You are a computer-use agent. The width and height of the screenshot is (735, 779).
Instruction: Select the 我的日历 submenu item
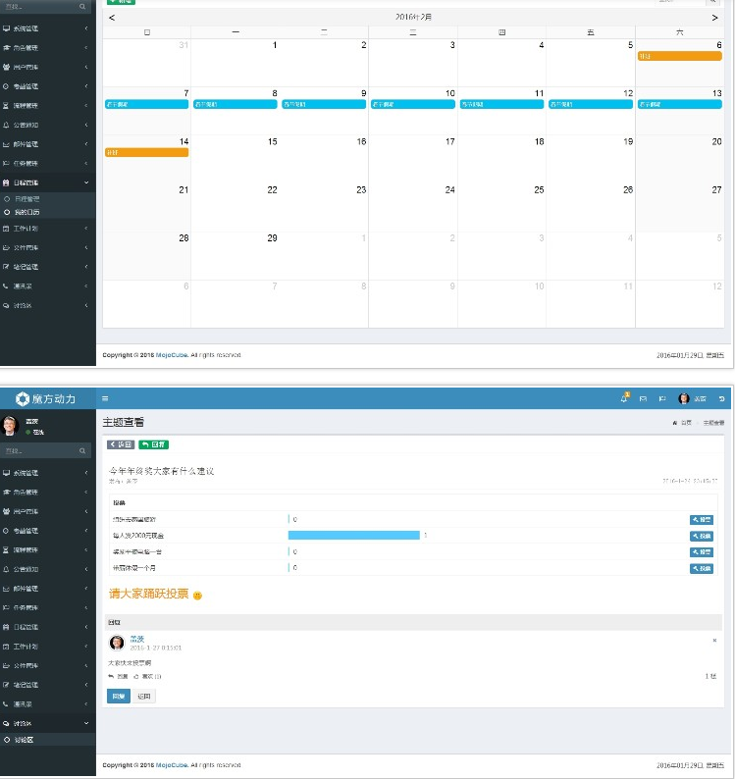click(x=27, y=212)
